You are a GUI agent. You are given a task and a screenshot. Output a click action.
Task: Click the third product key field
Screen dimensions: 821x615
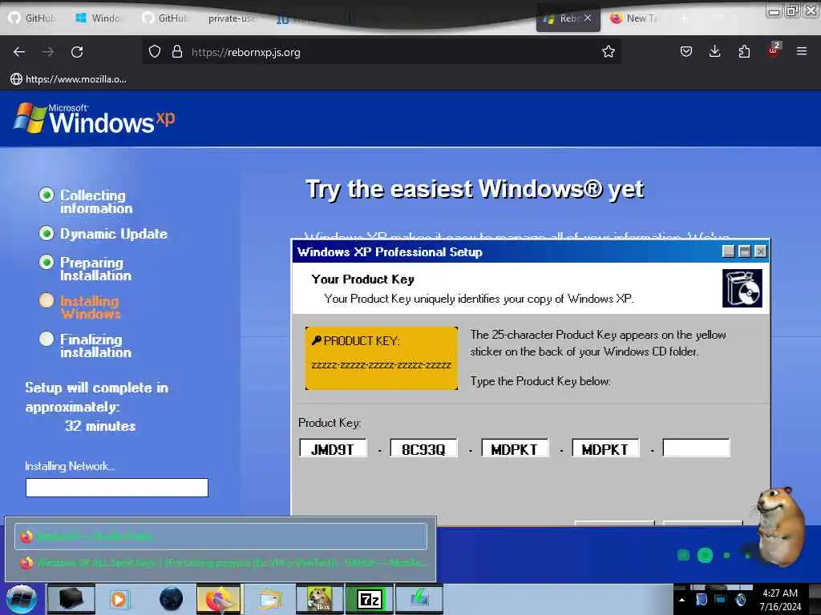515,448
